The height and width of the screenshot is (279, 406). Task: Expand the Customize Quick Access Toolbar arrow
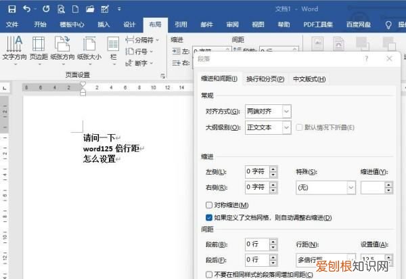click(x=119, y=9)
